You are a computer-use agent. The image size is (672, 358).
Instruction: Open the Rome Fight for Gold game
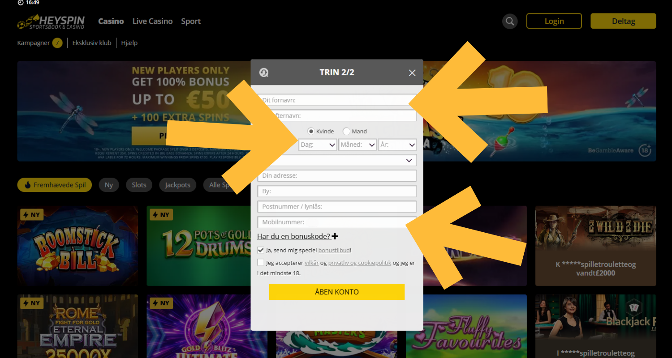pyautogui.click(x=78, y=326)
